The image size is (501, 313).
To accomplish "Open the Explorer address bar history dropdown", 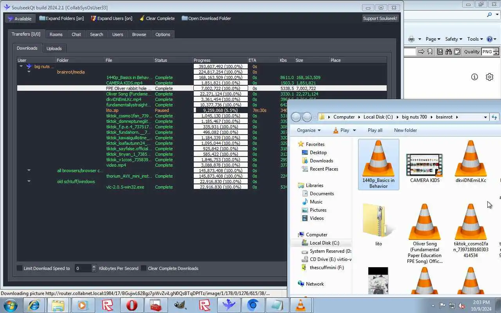I will pos(485,117).
